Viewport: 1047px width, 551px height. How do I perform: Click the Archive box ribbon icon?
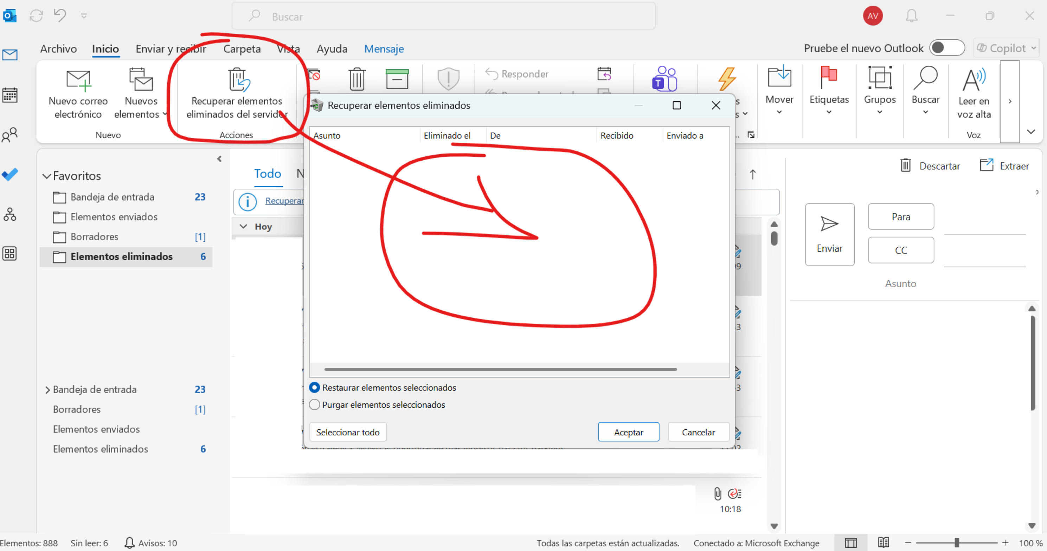[x=397, y=78]
